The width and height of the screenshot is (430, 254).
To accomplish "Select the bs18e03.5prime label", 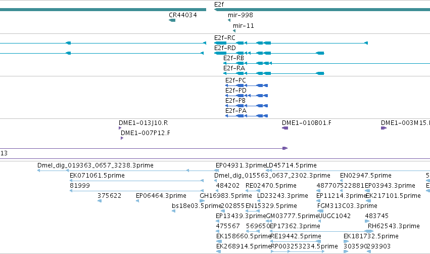I will [197, 206].
